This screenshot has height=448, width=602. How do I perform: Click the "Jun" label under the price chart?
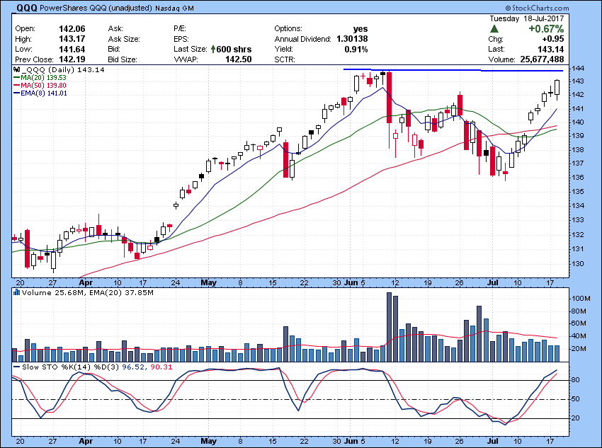(x=351, y=282)
